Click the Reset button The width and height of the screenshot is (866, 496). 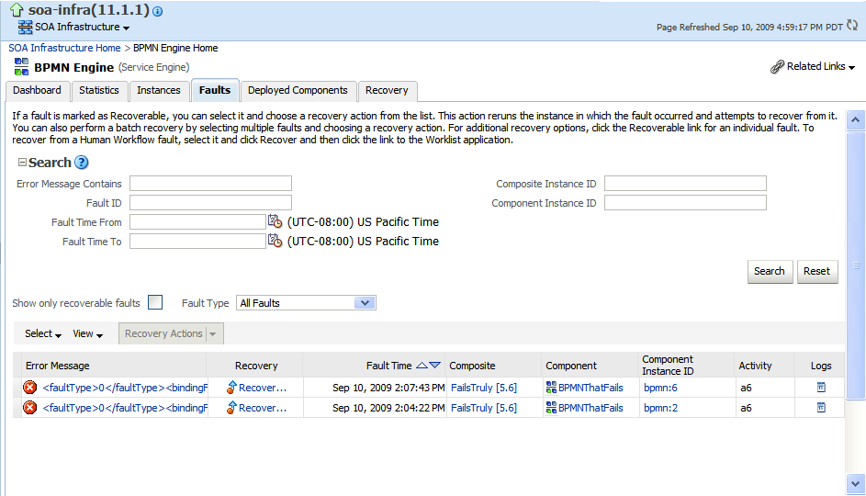point(816,271)
